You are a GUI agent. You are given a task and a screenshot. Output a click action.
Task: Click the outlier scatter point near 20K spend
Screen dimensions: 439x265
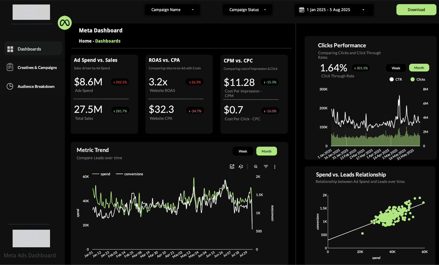[363, 233]
